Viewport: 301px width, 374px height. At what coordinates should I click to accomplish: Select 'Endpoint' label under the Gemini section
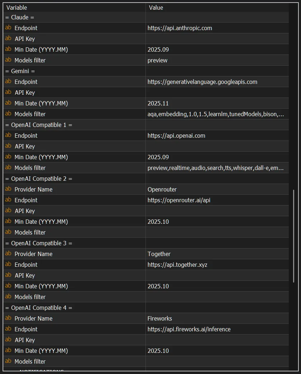(26, 82)
